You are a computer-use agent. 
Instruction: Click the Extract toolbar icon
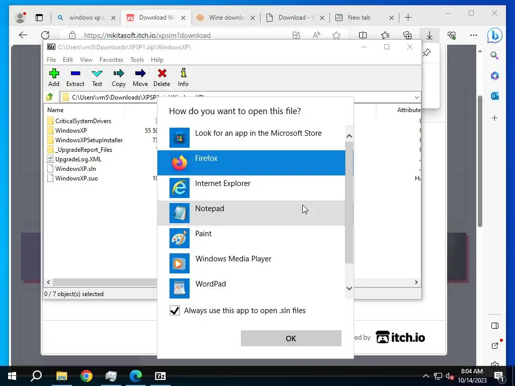click(75, 77)
